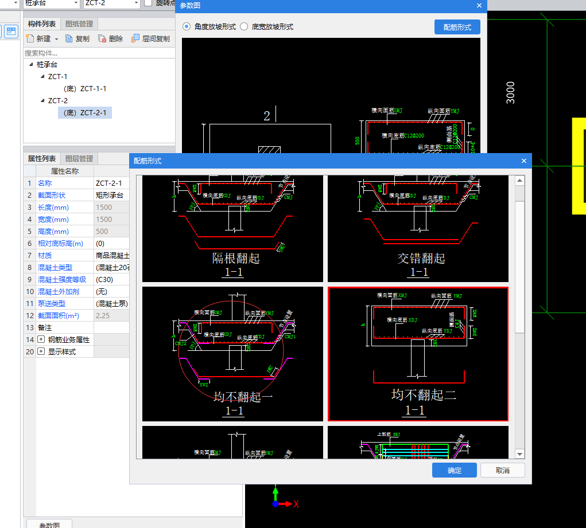Click the vertical scrollbar thumb in the 配筋形式 dialog
Viewport: 586px width, 528px height.
[x=519, y=267]
